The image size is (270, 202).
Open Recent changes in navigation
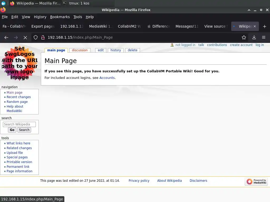coord(19,97)
